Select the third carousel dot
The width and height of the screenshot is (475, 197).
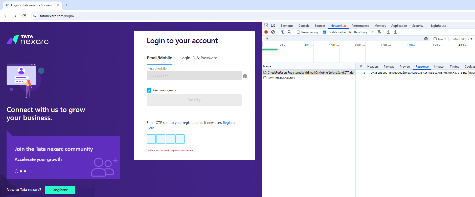tap(25, 171)
